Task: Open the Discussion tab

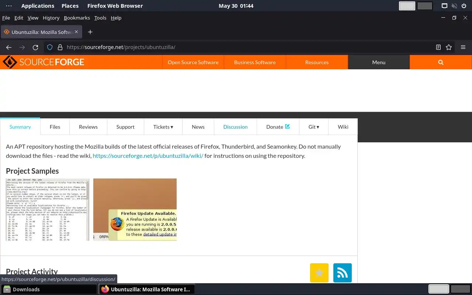Action: 235,127
